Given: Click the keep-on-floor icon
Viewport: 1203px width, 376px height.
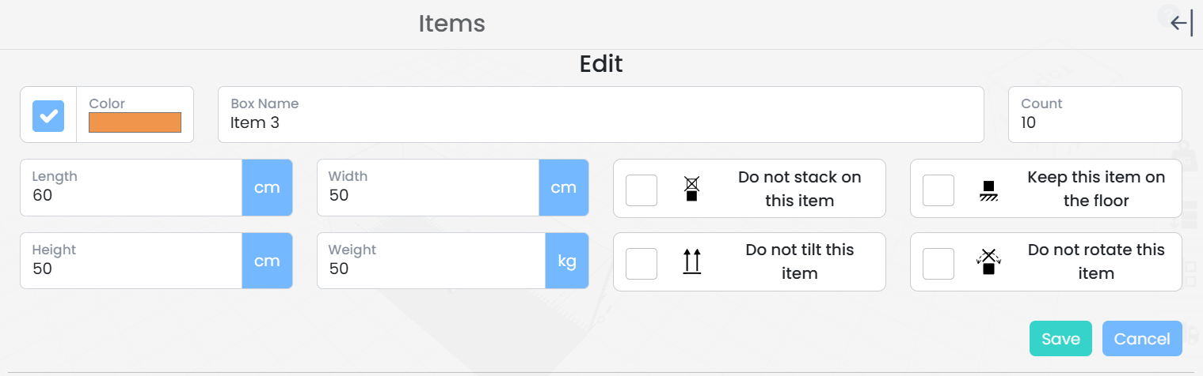Looking at the screenshot, I should click(988, 190).
